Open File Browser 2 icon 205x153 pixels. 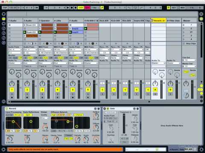[3, 33]
